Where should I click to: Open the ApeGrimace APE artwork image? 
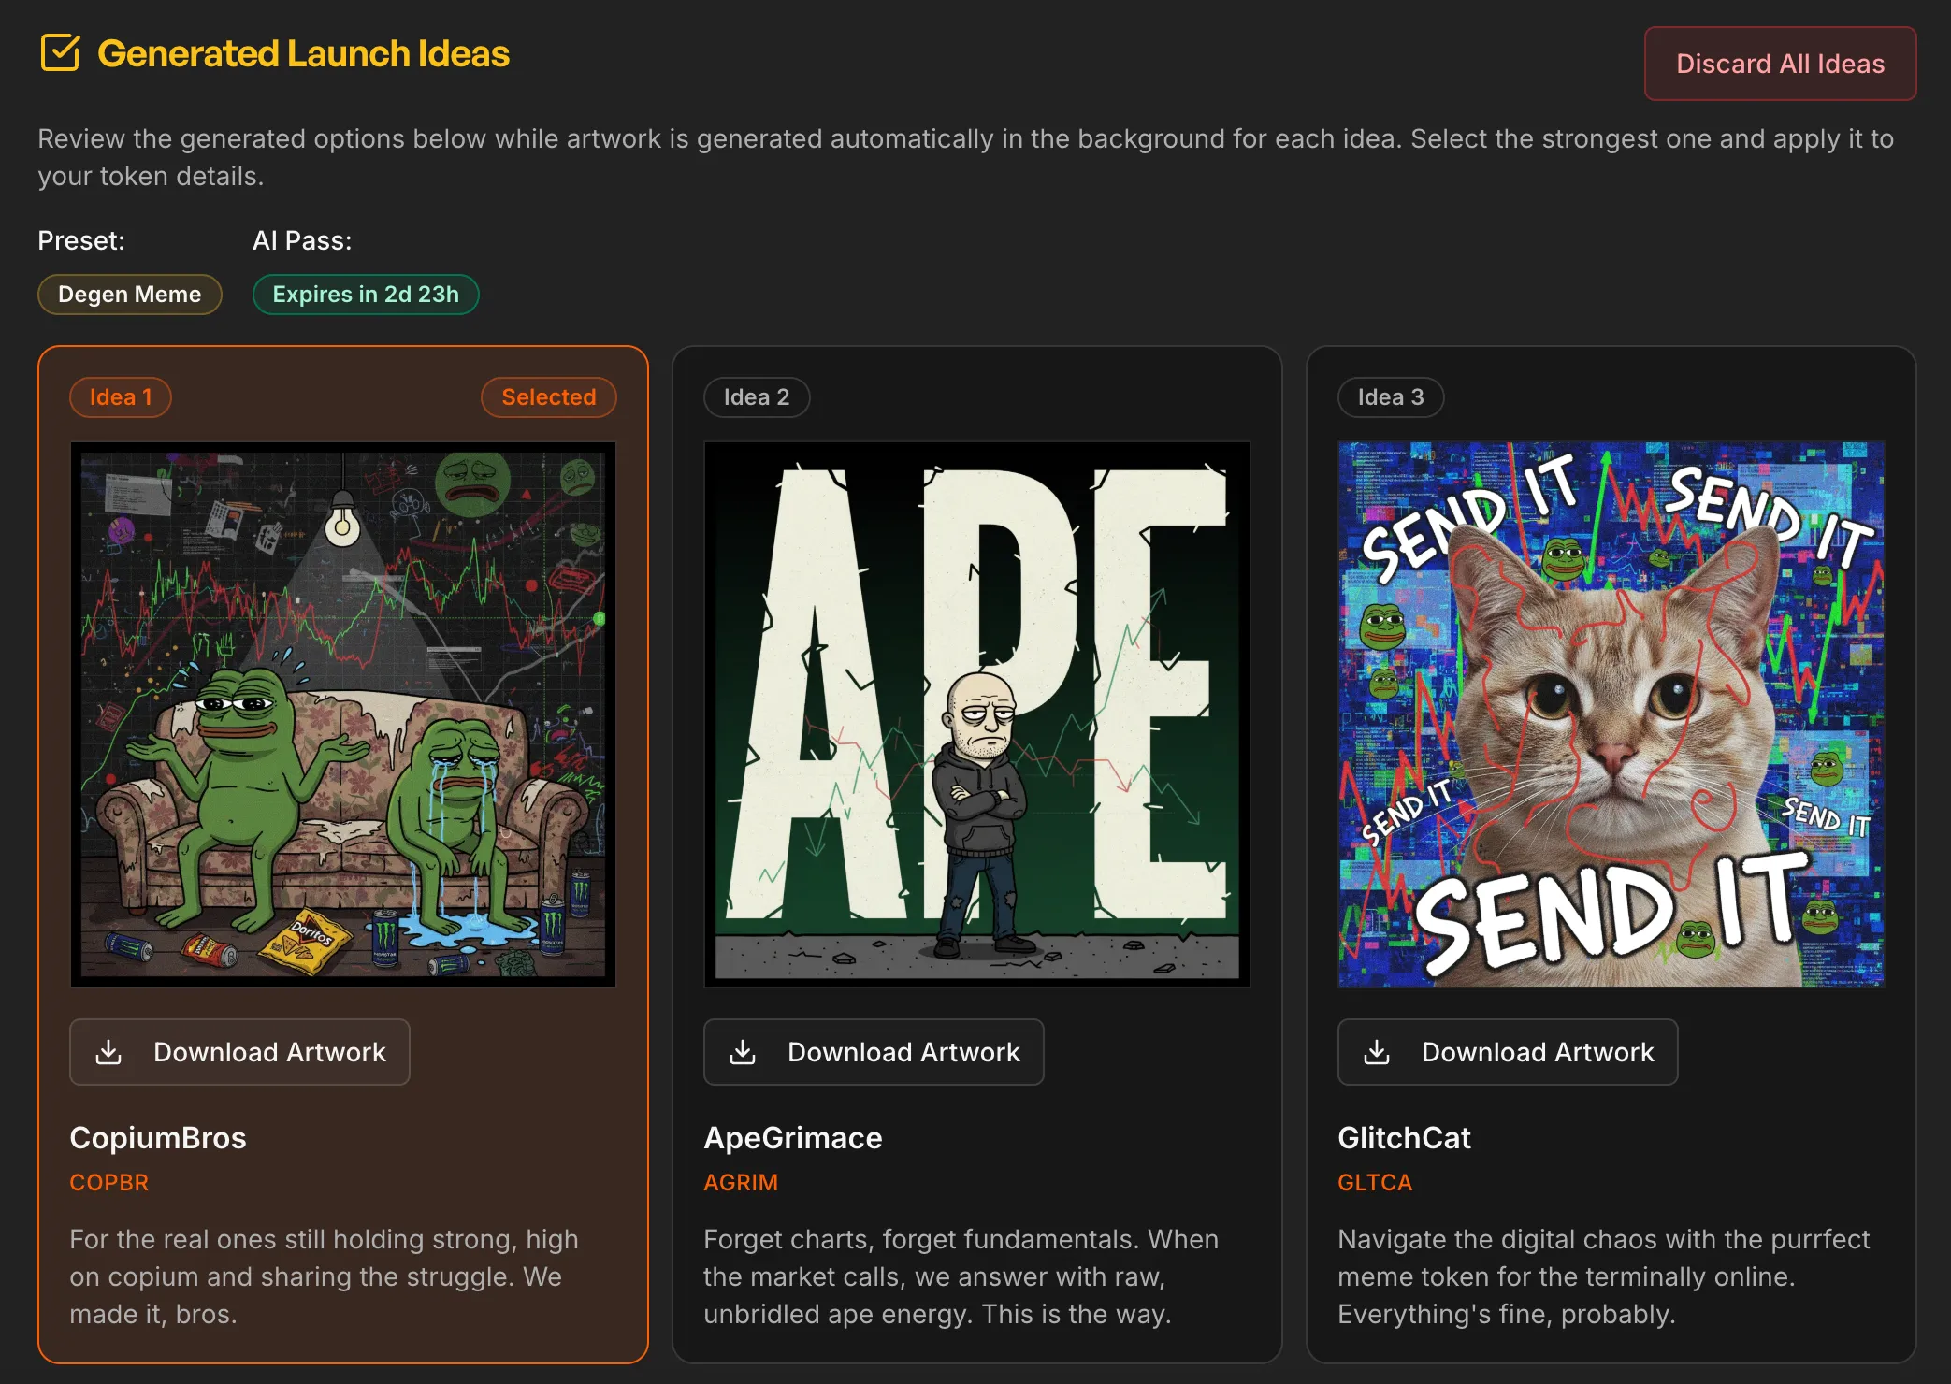pos(976,714)
